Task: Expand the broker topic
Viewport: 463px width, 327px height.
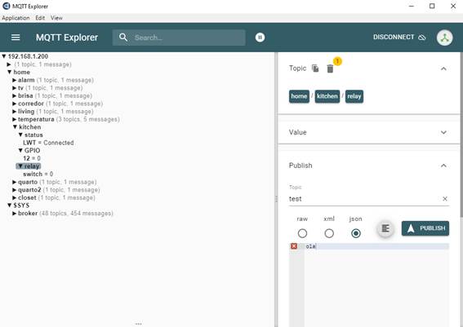Action: pos(14,213)
